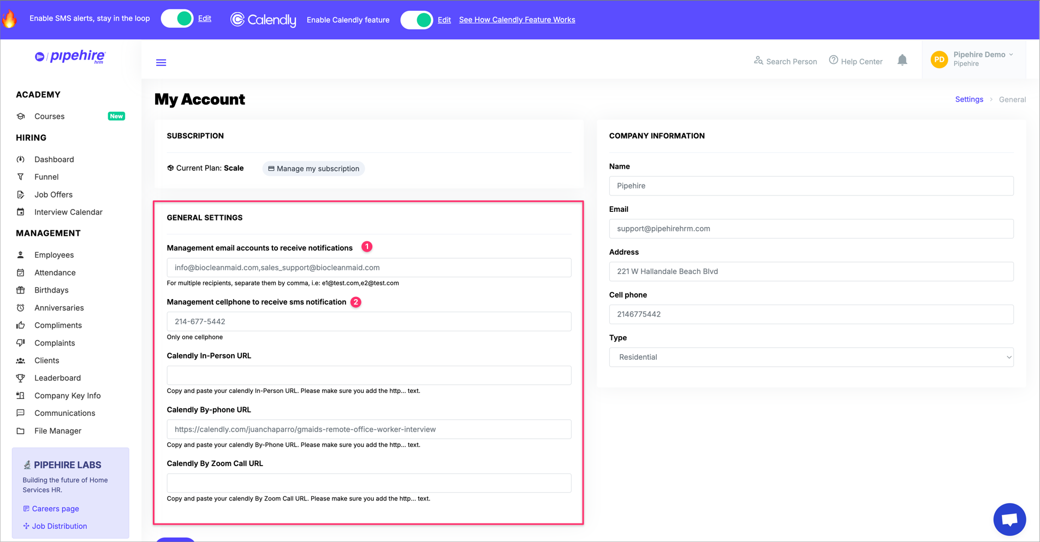Image resolution: width=1040 pixels, height=542 pixels.
Task: Open Anniversaries clock icon
Action: tap(21, 308)
